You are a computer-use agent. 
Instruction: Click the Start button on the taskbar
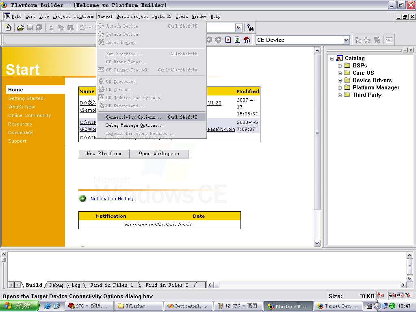click(20, 306)
